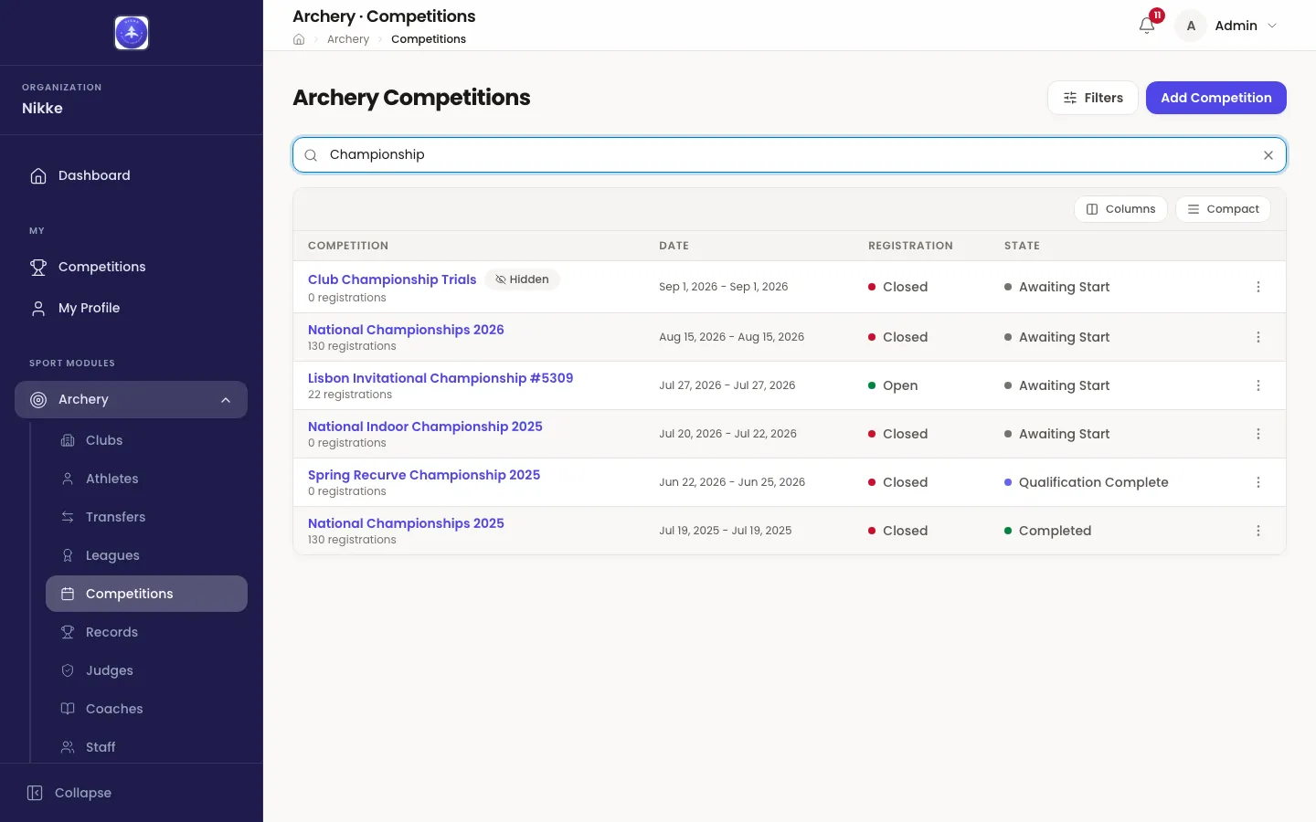Open the Transfers section
Image resolution: width=1316 pixels, height=822 pixels.
coord(146,517)
